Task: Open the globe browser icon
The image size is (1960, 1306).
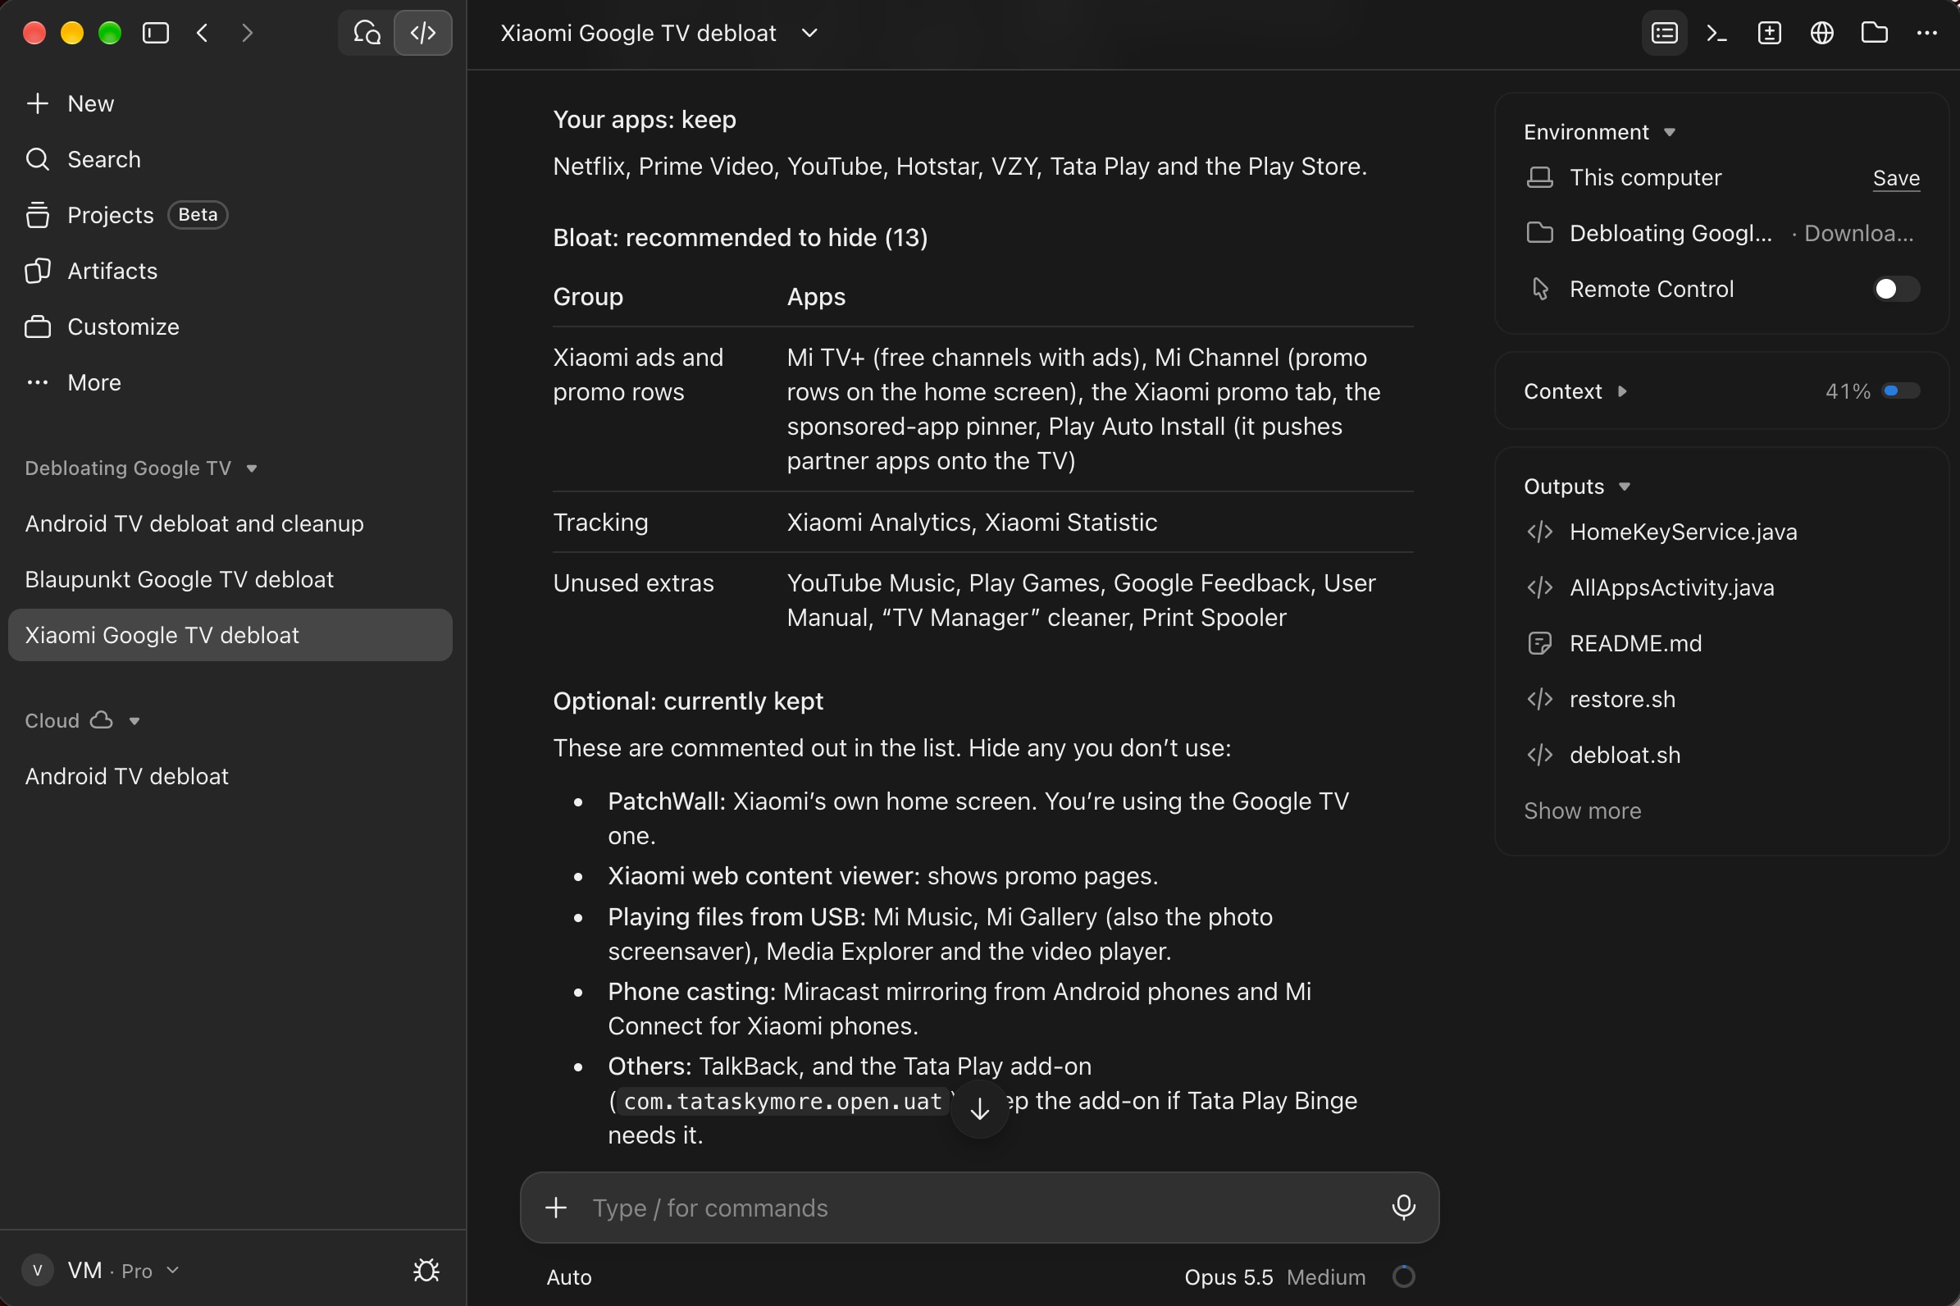Action: (x=1821, y=34)
